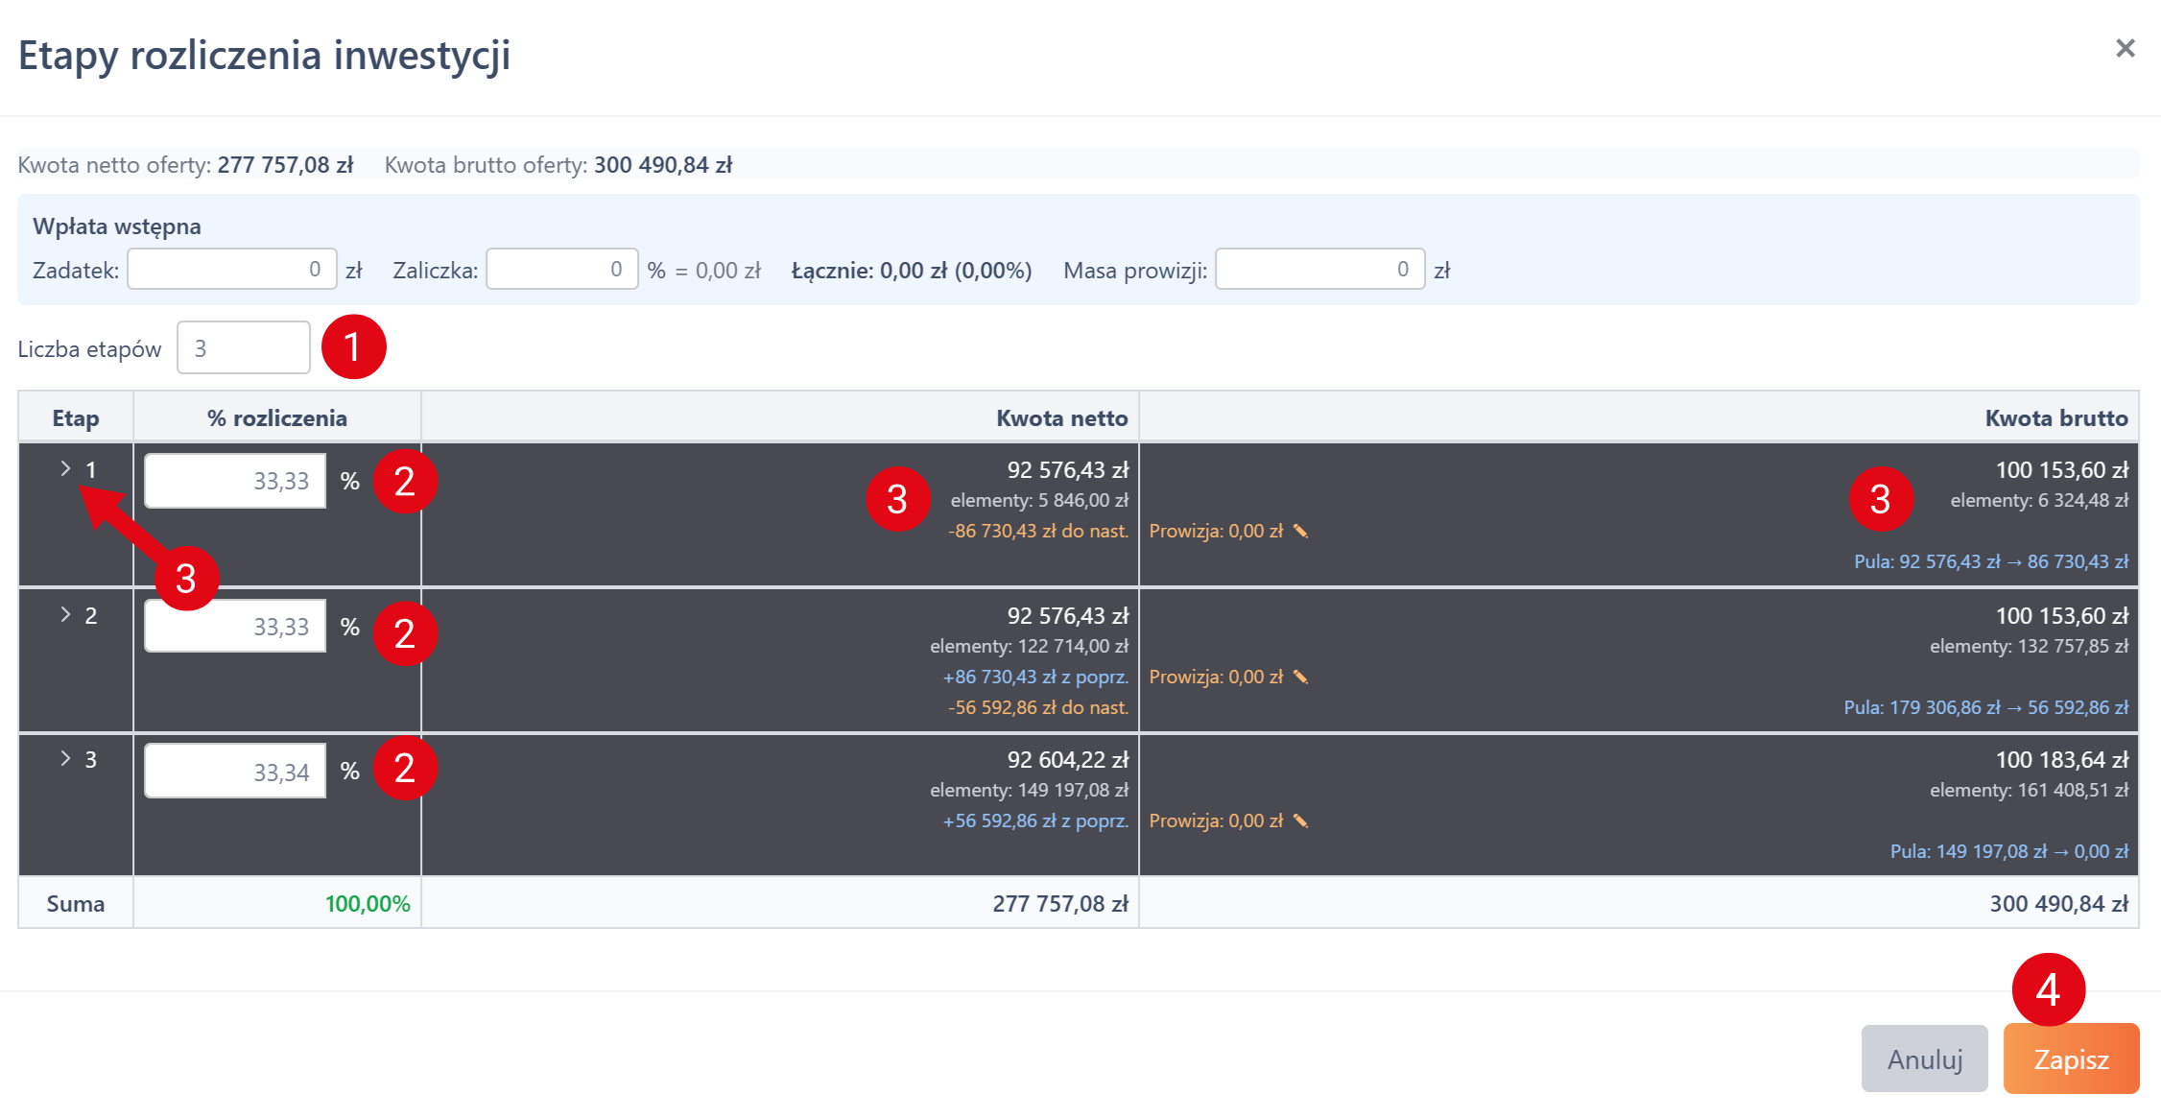Click the '+86 730,43 zł z poprz.' text
Image resolution: width=2161 pixels, height=1118 pixels.
(1034, 677)
